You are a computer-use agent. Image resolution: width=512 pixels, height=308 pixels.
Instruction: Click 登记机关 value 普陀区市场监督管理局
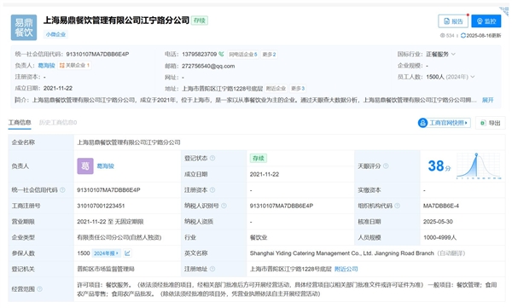point(106,269)
